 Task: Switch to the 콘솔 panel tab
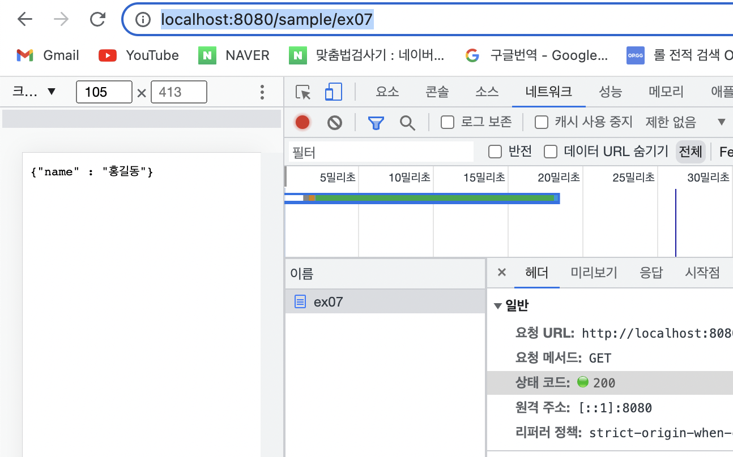tap(436, 92)
